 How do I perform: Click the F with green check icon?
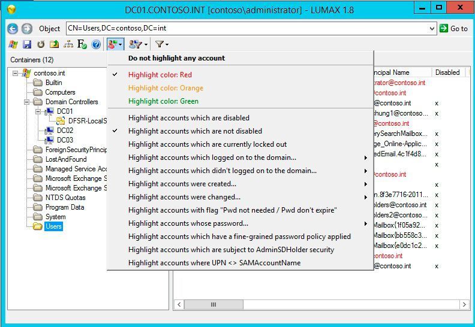(x=82, y=44)
